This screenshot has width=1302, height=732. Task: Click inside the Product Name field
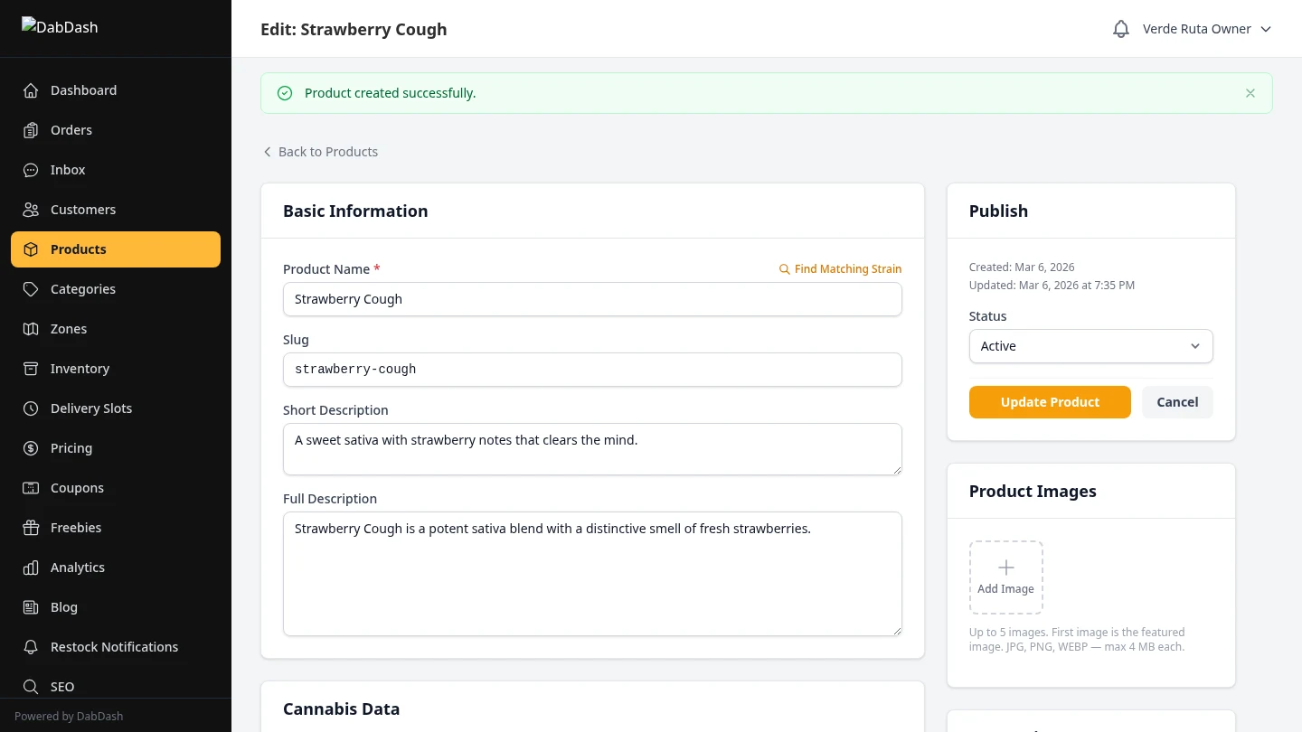pos(592,299)
